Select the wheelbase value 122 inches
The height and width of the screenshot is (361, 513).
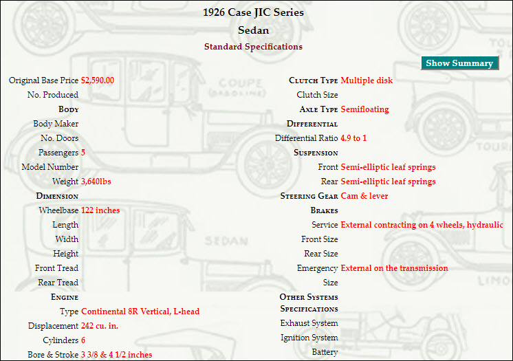(x=100, y=210)
